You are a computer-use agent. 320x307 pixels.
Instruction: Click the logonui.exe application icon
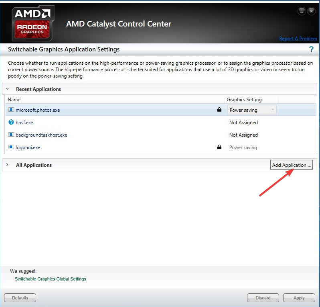click(x=11, y=147)
